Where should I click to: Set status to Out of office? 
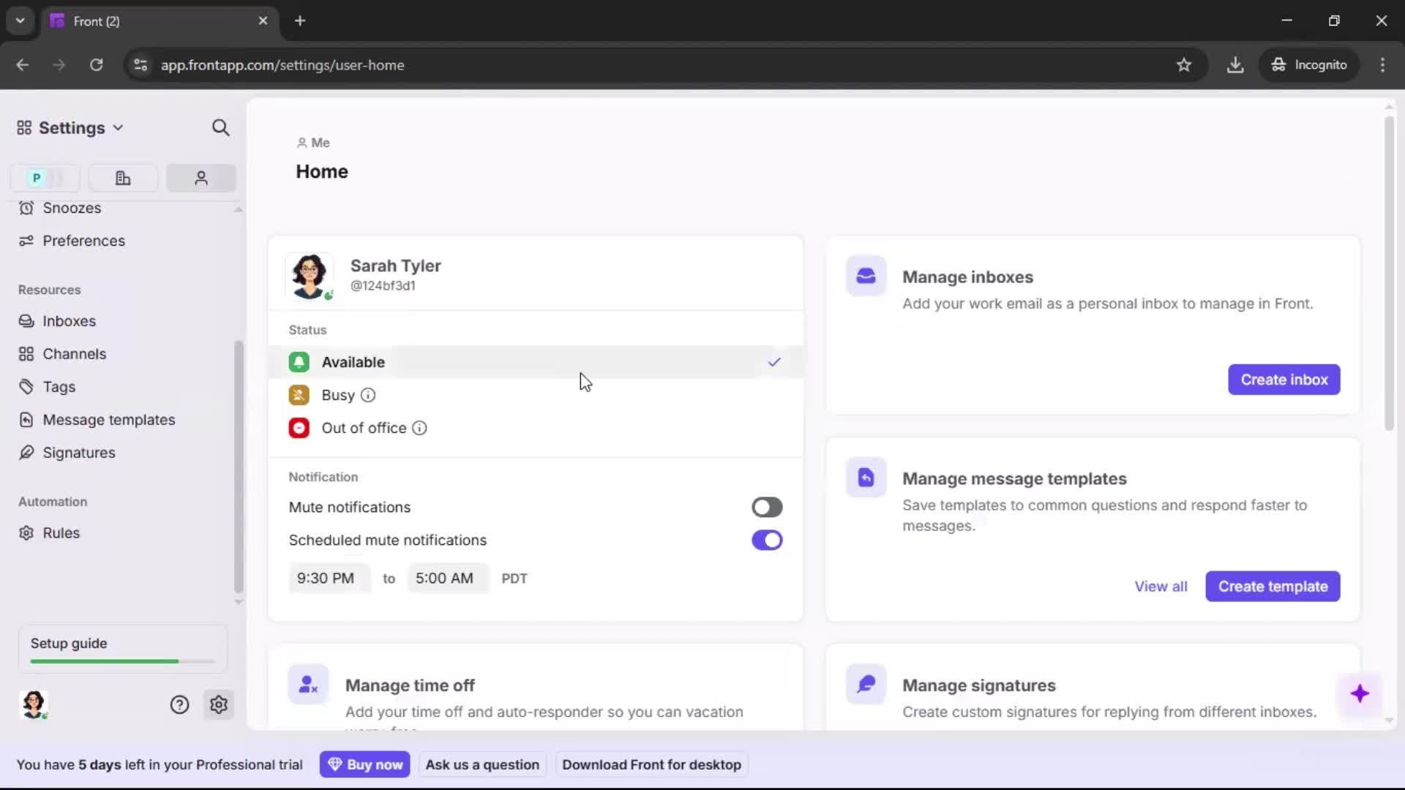(x=364, y=428)
